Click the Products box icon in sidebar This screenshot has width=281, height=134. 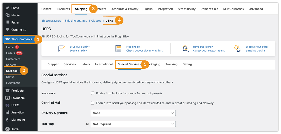pos(7,91)
